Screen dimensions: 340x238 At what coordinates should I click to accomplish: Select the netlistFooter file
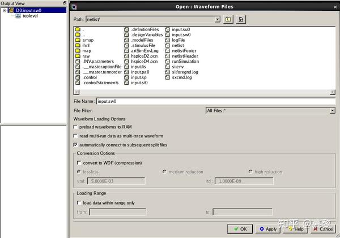(x=184, y=51)
